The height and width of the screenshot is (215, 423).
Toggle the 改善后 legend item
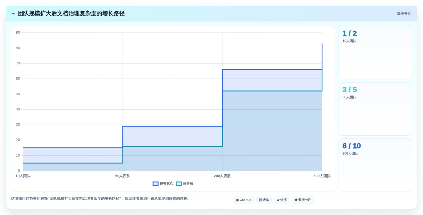(x=184, y=184)
